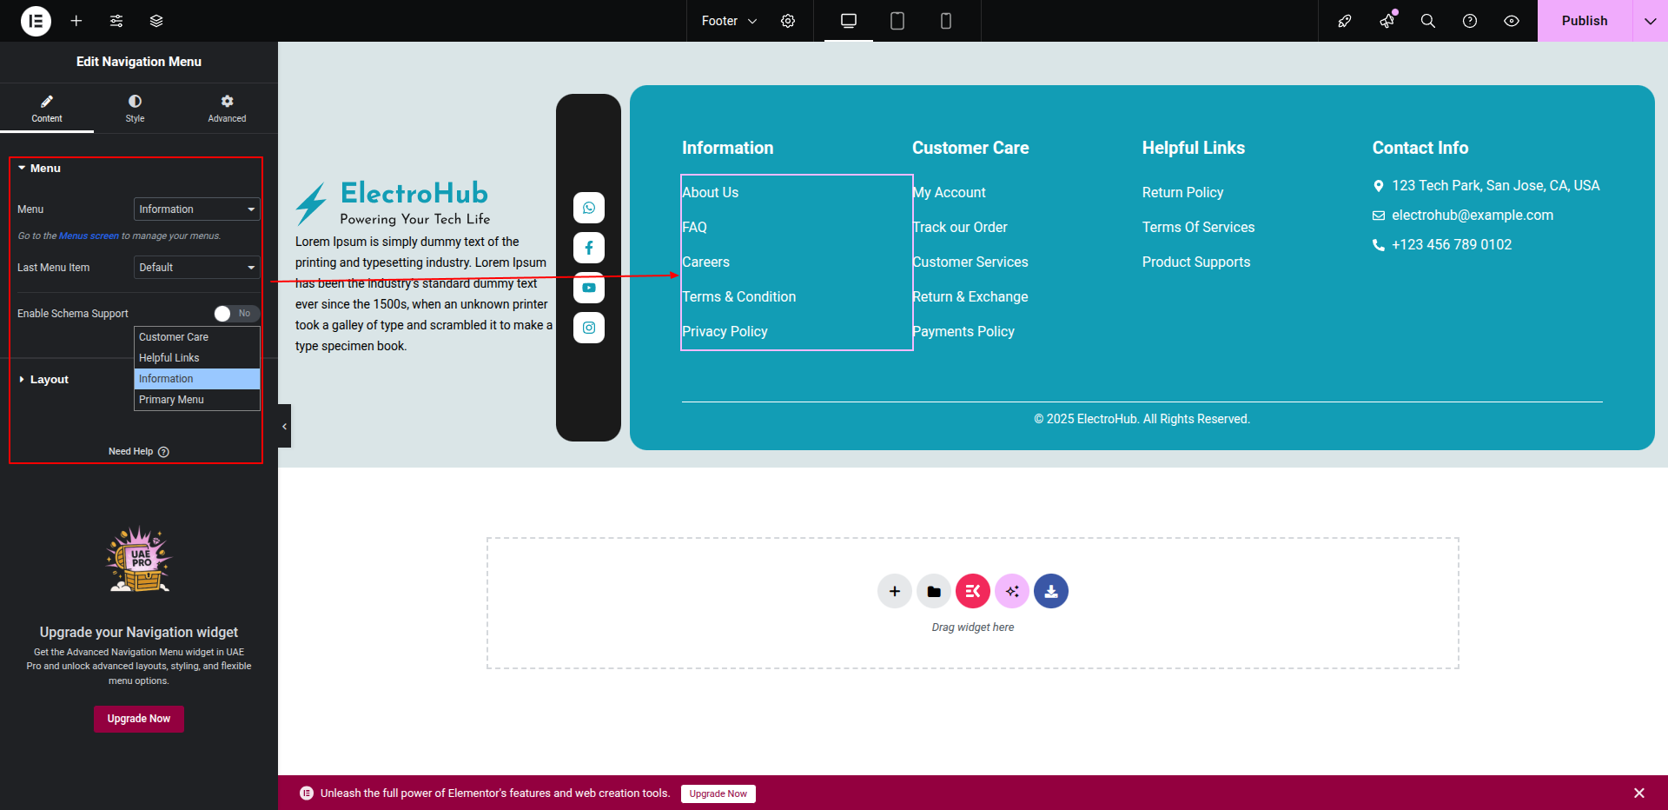The width and height of the screenshot is (1668, 810).
Task: Open the Menus screen link
Action: tap(89, 236)
